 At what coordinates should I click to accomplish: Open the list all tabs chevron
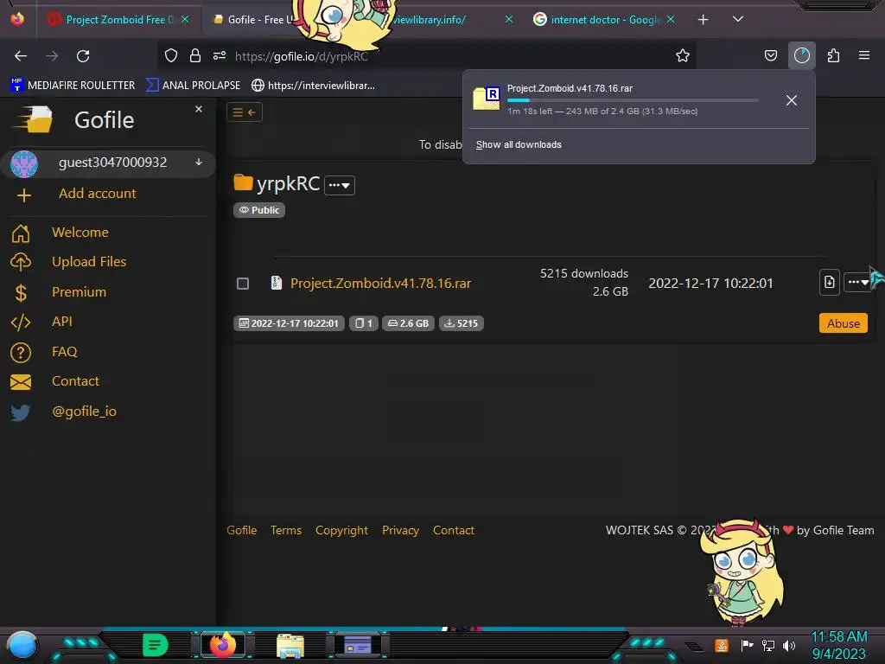pyautogui.click(x=738, y=19)
